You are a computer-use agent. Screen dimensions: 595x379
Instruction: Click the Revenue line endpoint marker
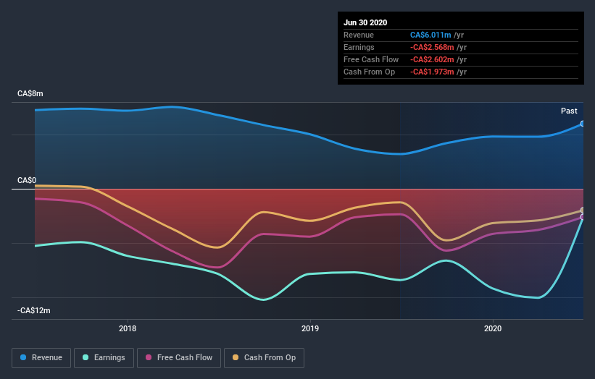pos(583,124)
